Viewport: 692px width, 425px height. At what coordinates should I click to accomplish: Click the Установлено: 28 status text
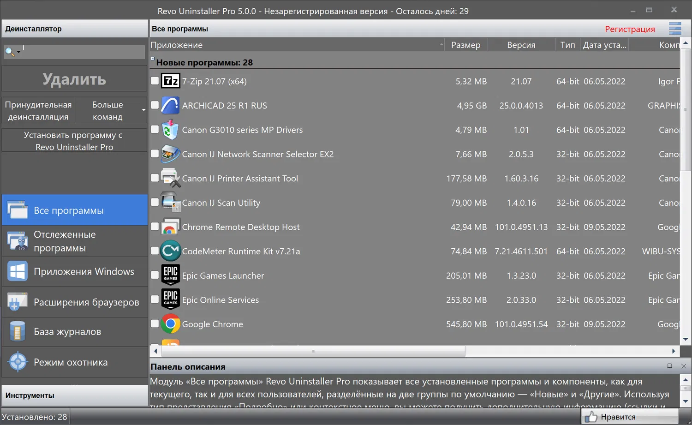tap(35, 417)
